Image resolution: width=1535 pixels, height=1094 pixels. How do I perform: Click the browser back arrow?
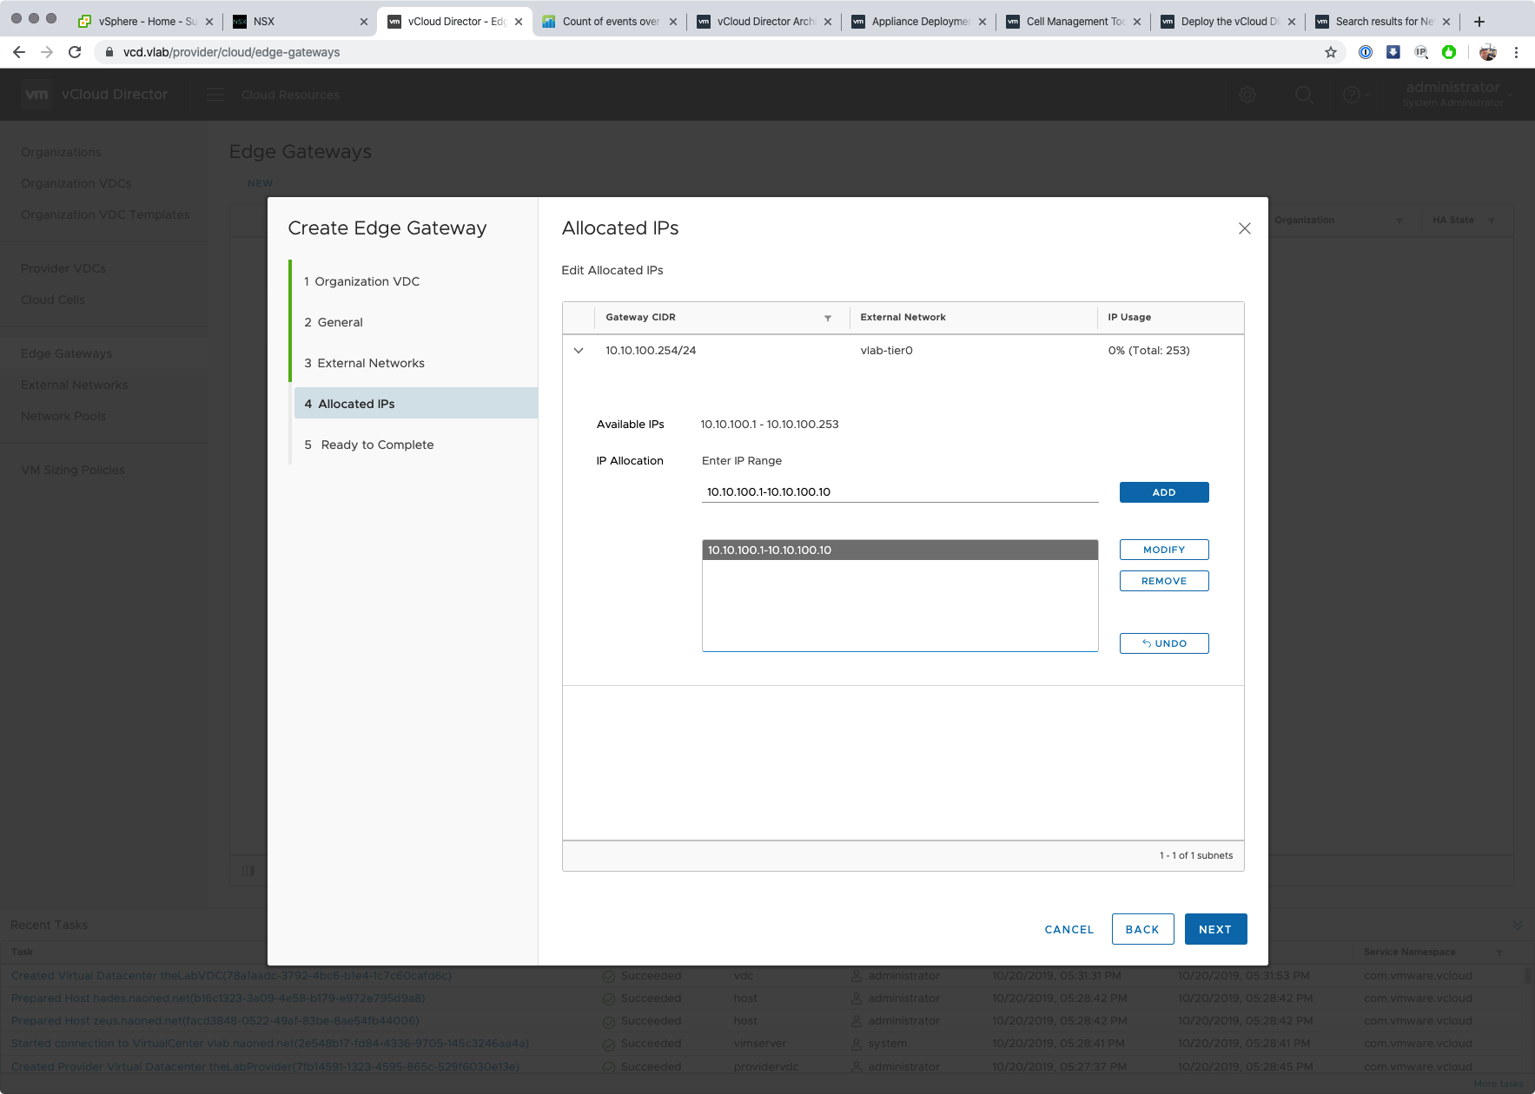click(19, 52)
